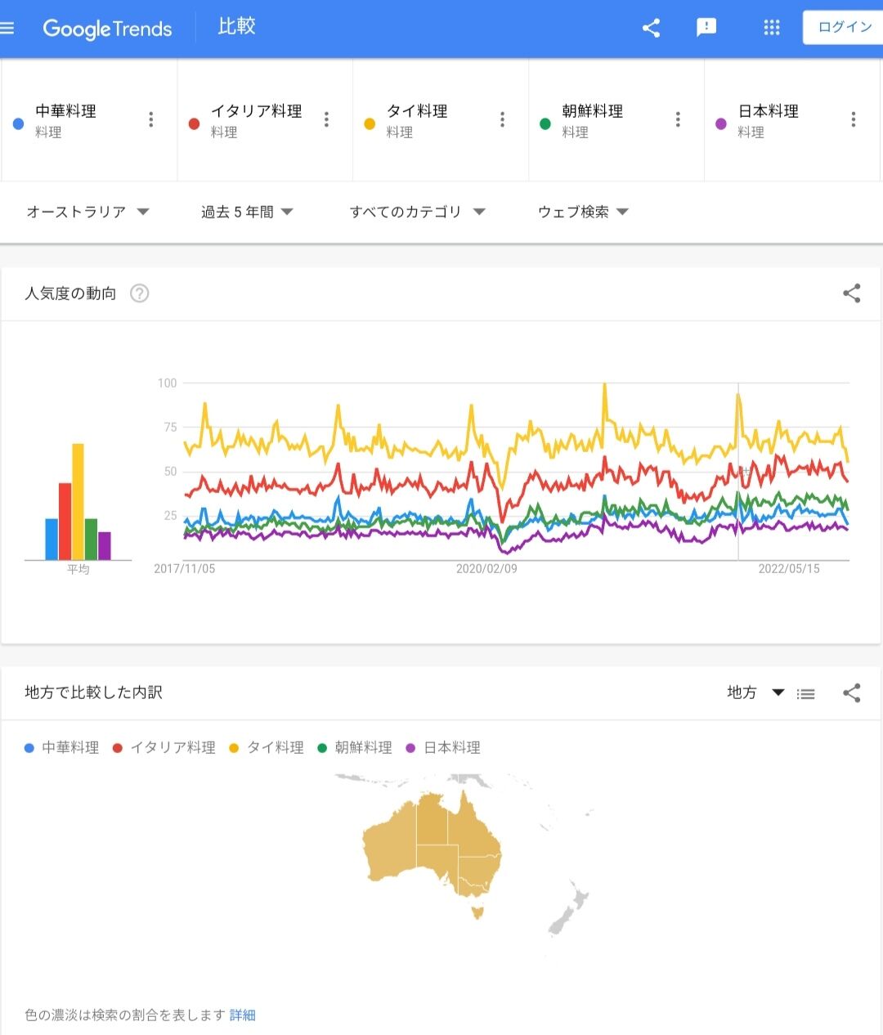883x1035 pixels.
Task: Select the イタリア料理 search term card
Action: coord(265,120)
